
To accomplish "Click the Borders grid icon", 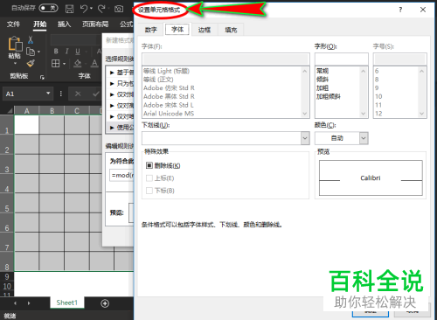I will (x=56, y=63).
